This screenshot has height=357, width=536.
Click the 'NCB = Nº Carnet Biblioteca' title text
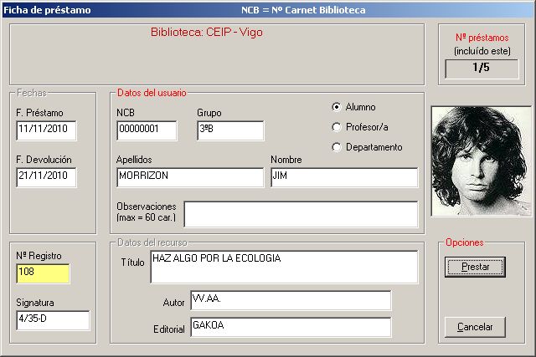pyautogui.click(x=303, y=10)
